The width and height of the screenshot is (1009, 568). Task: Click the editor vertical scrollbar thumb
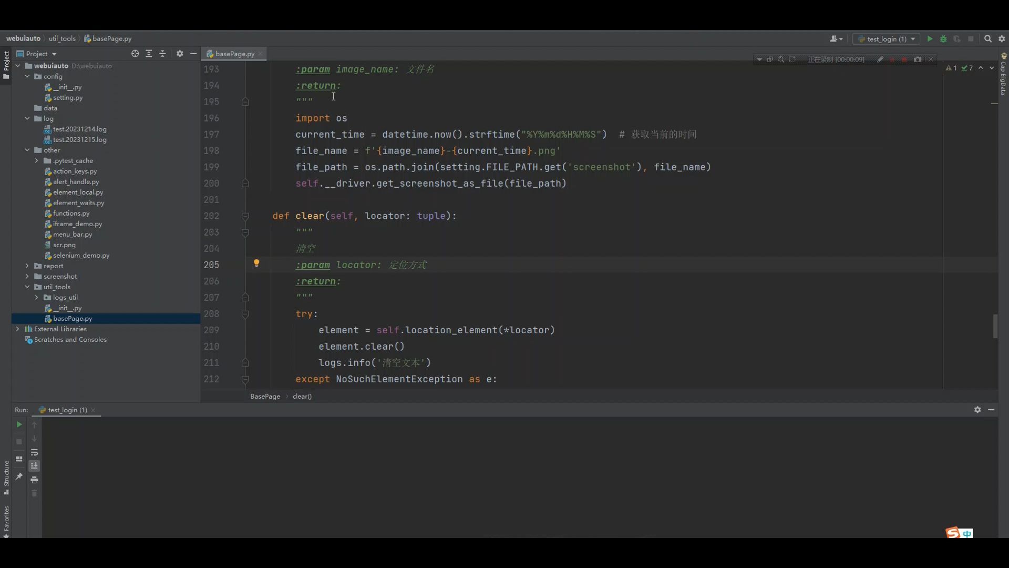(x=995, y=326)
